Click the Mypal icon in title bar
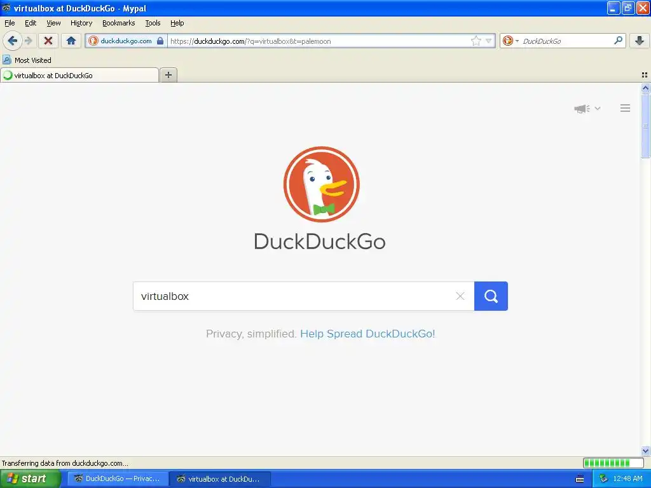The image size is (651, 488). [x=6, y=8]
